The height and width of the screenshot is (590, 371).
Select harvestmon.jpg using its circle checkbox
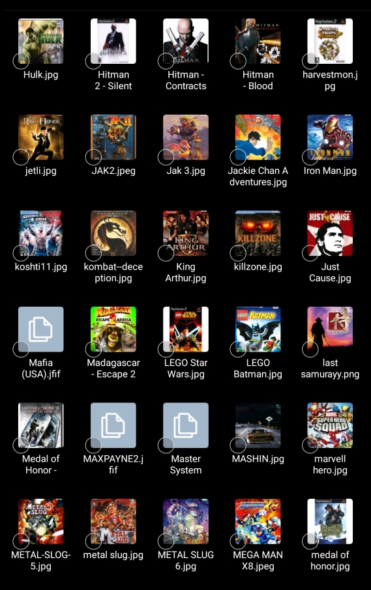pyautogui.click(x=310, y=61)
